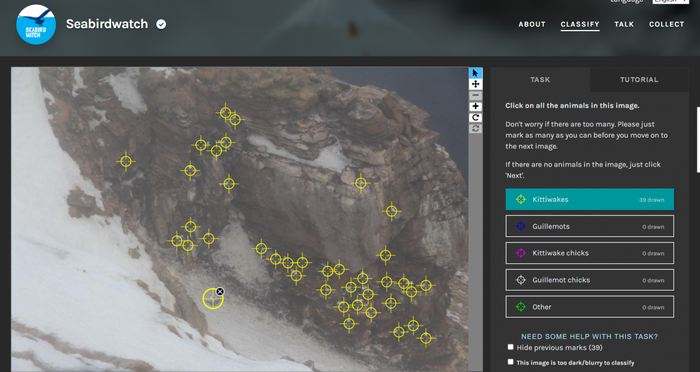Click 'Click on all the animals' instruction text
The image size is (700, 372).
[x=572, y=106]
